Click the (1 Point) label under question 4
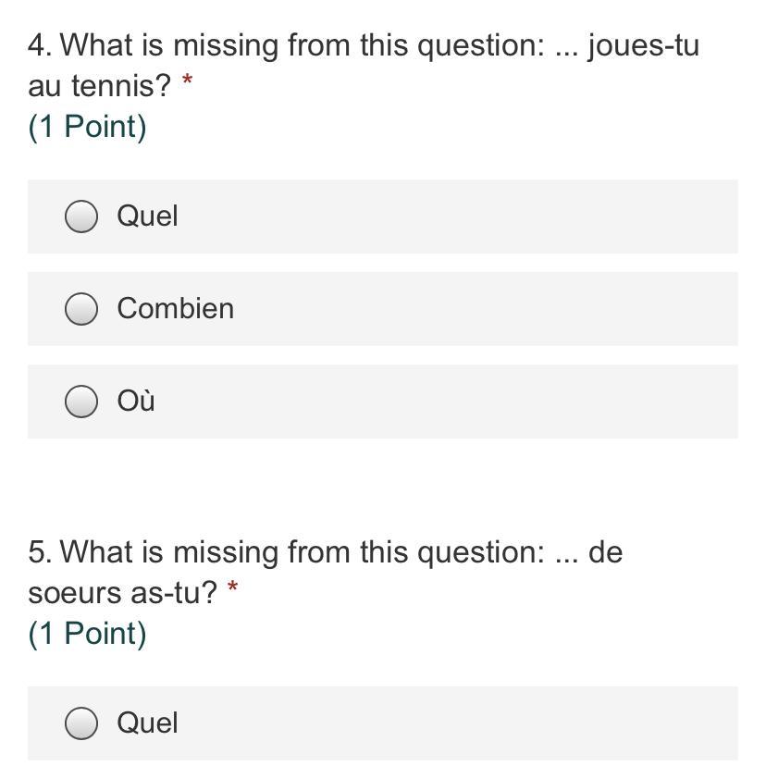The image size is (766, 766). click(88, 127)
